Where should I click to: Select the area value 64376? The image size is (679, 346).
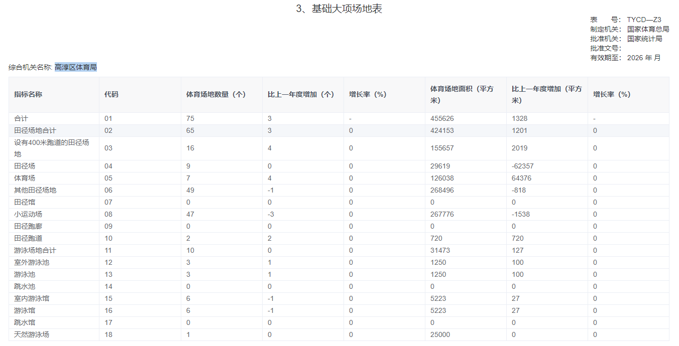coord(521,178)
